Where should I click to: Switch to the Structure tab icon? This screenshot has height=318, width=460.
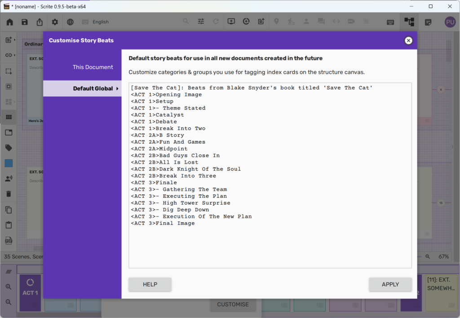coord(409,22)
